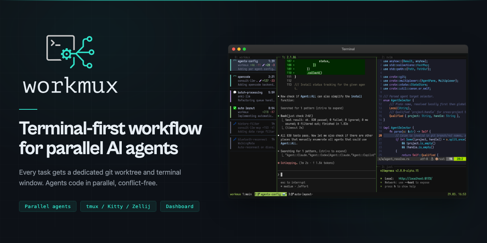Click the highlighted line number 20 in nvim

380,135
